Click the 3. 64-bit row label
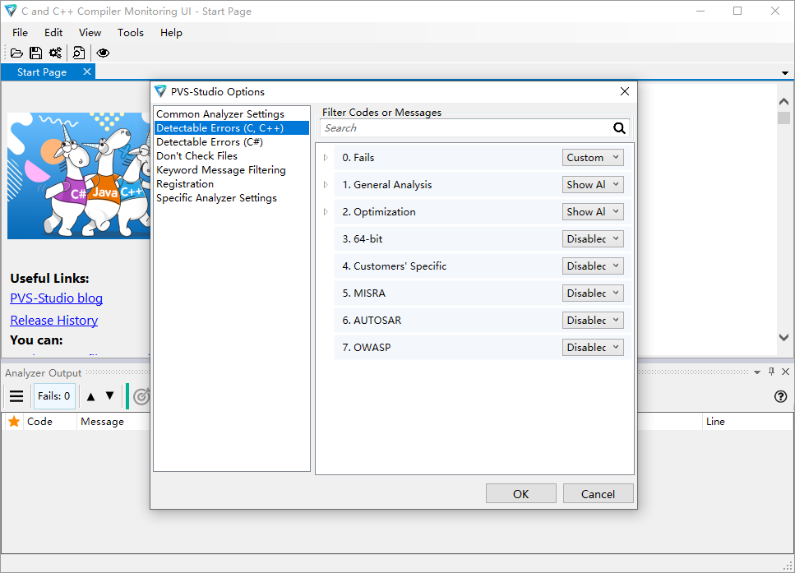This screenshot has height=573, width=795. 362,239
